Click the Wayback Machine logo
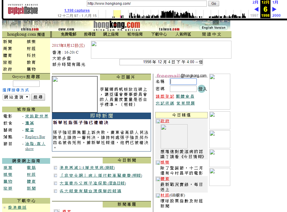Viewport: 287px width, 212px height. point(23,10)
